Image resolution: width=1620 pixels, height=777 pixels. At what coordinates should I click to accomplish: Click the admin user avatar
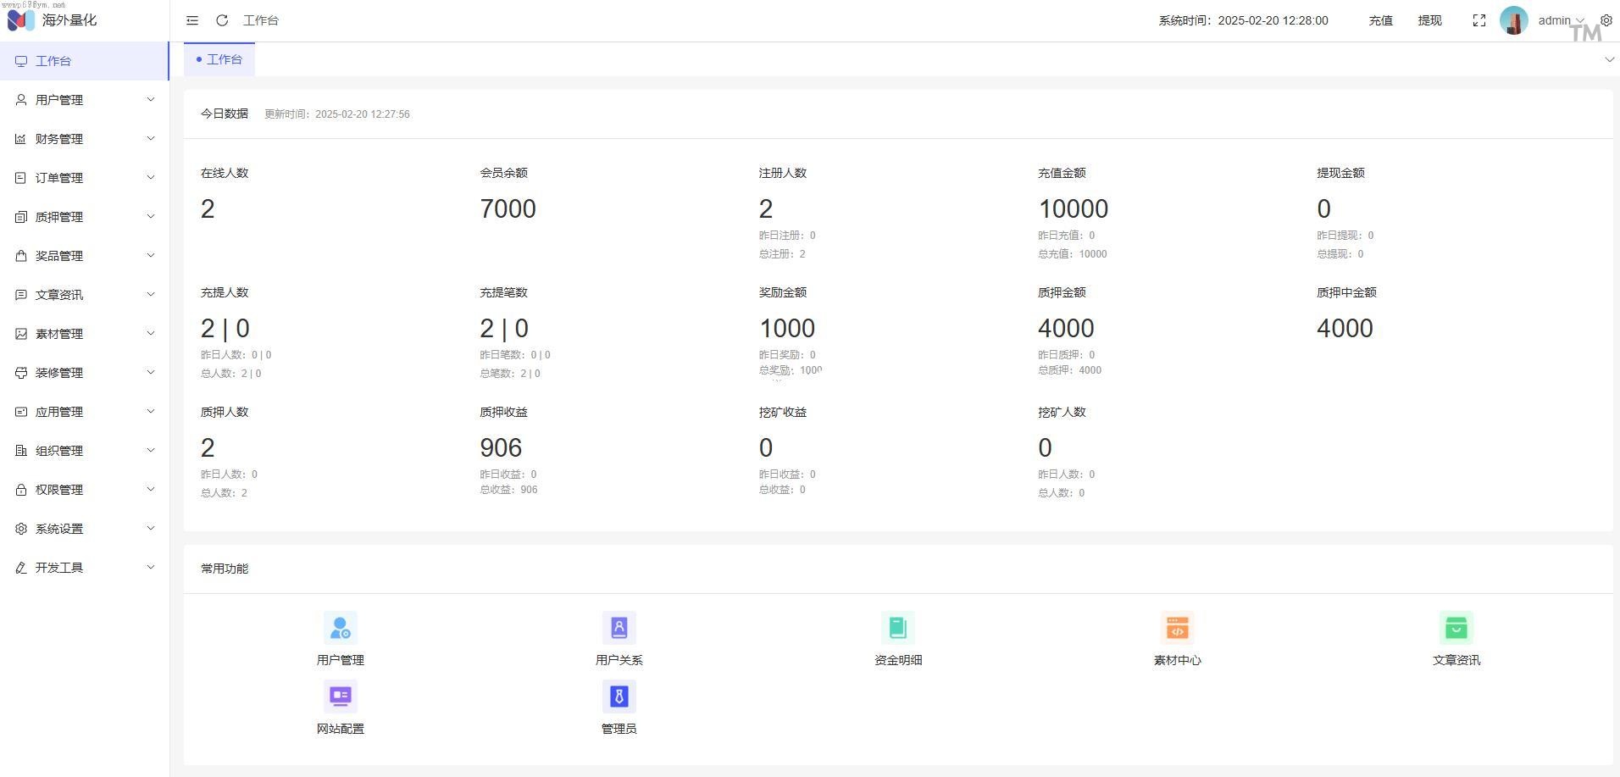tap(1513, 20)
